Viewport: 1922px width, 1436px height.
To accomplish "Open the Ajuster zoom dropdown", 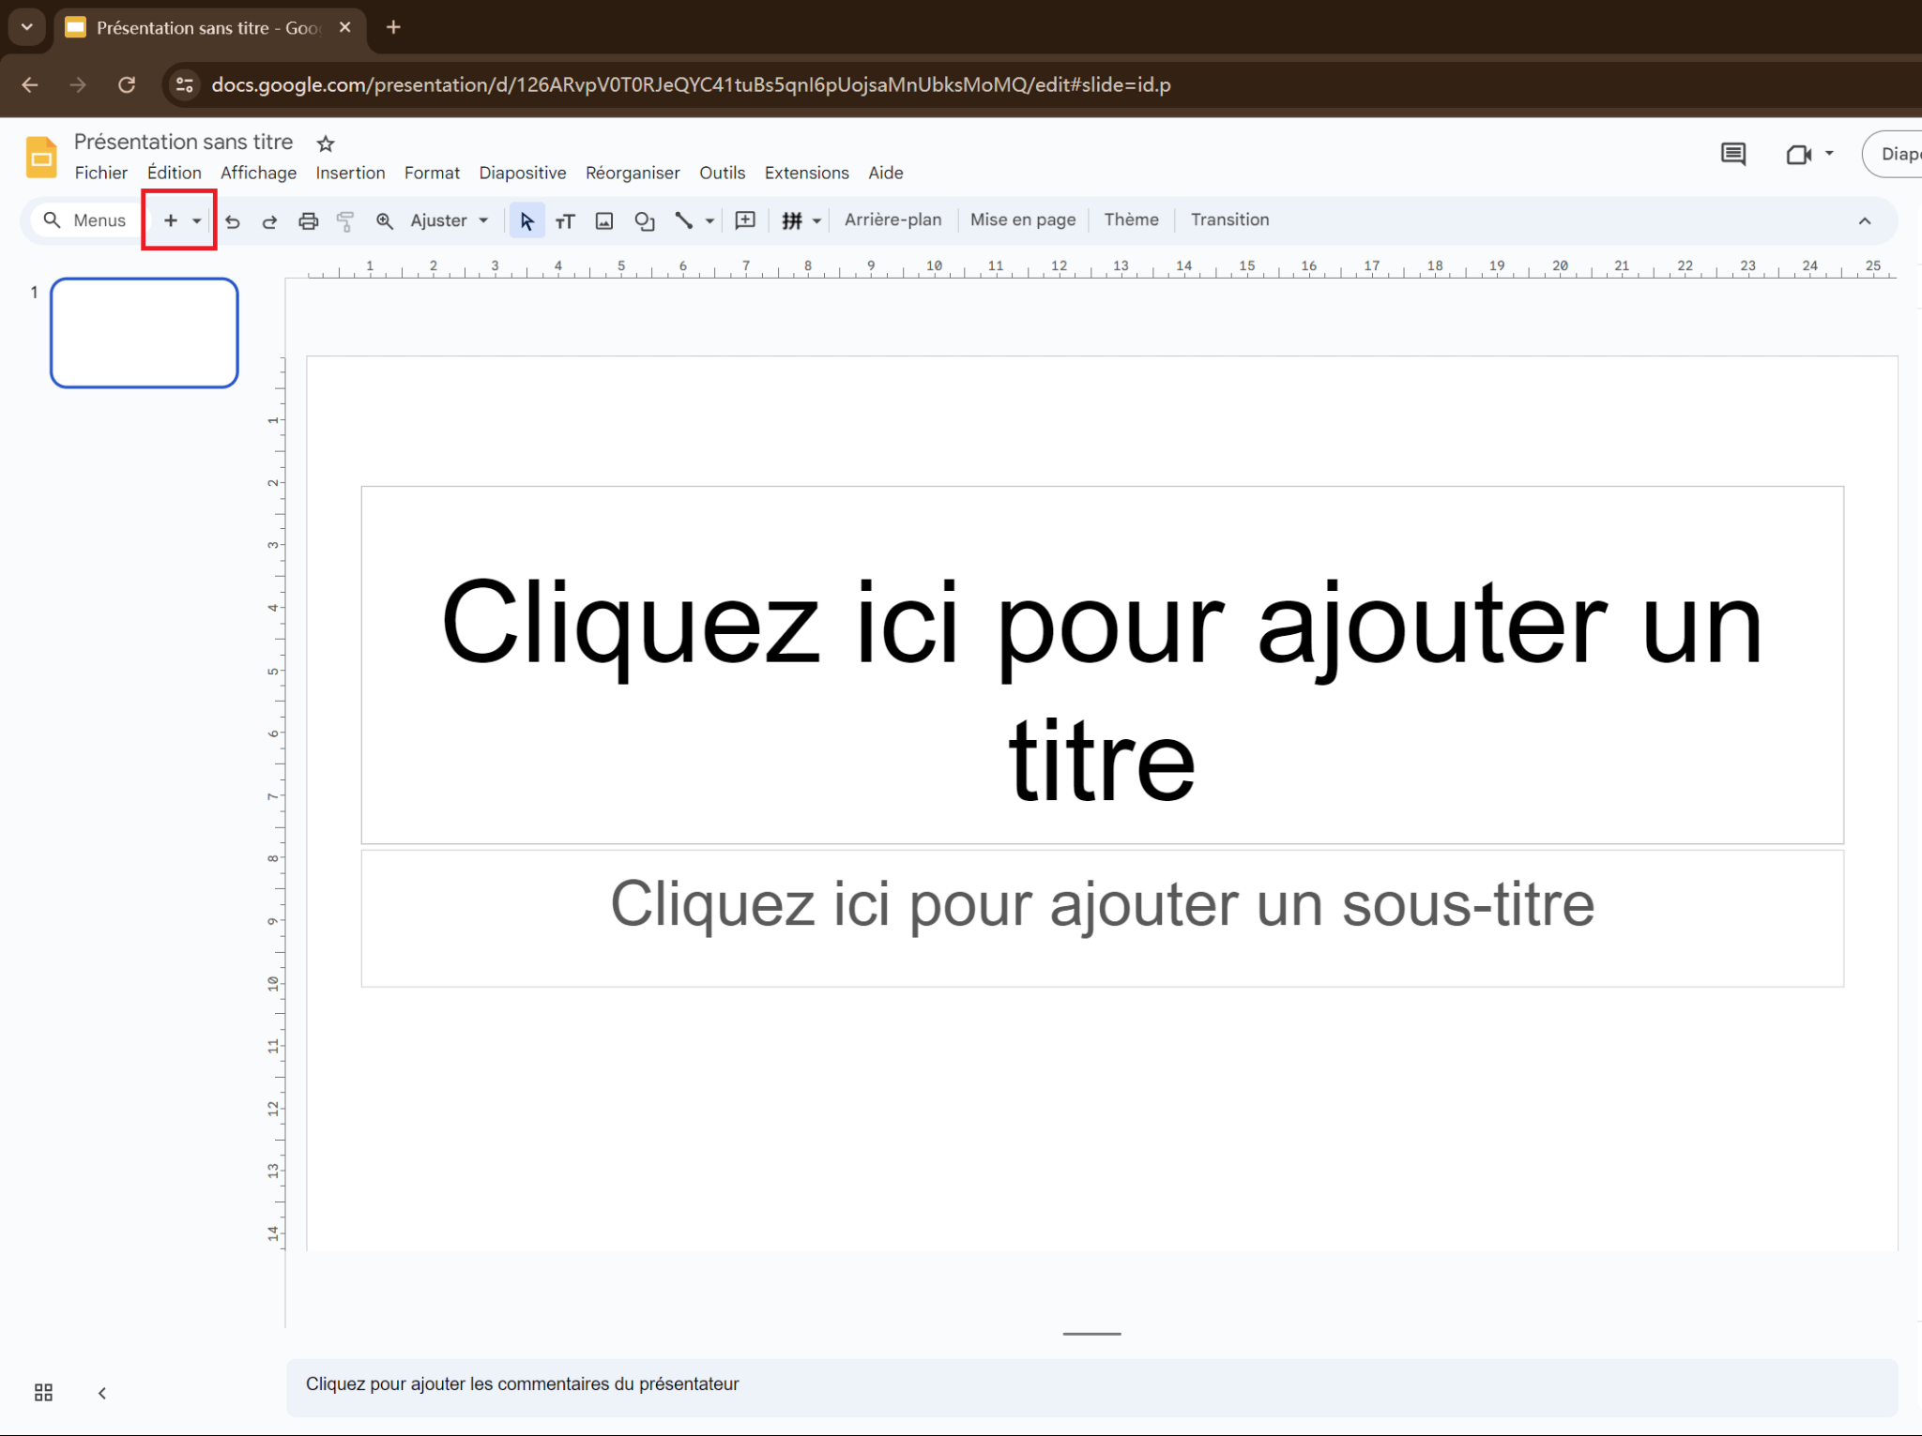I will [450, 220].
